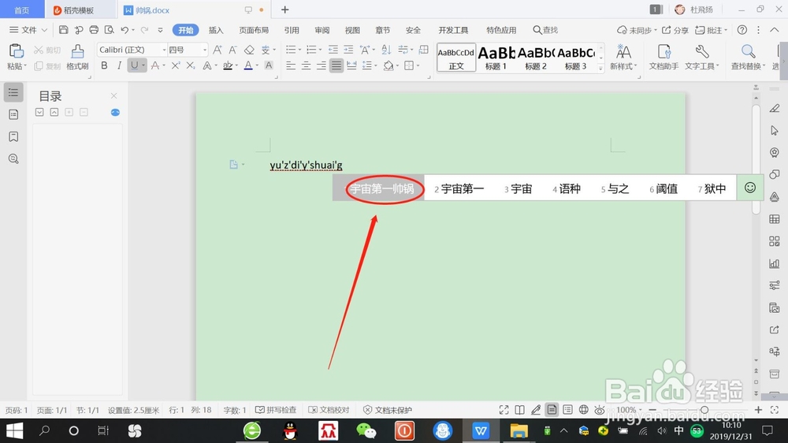Click the emoji face in IME candidate bar

(x=750, y=188)
